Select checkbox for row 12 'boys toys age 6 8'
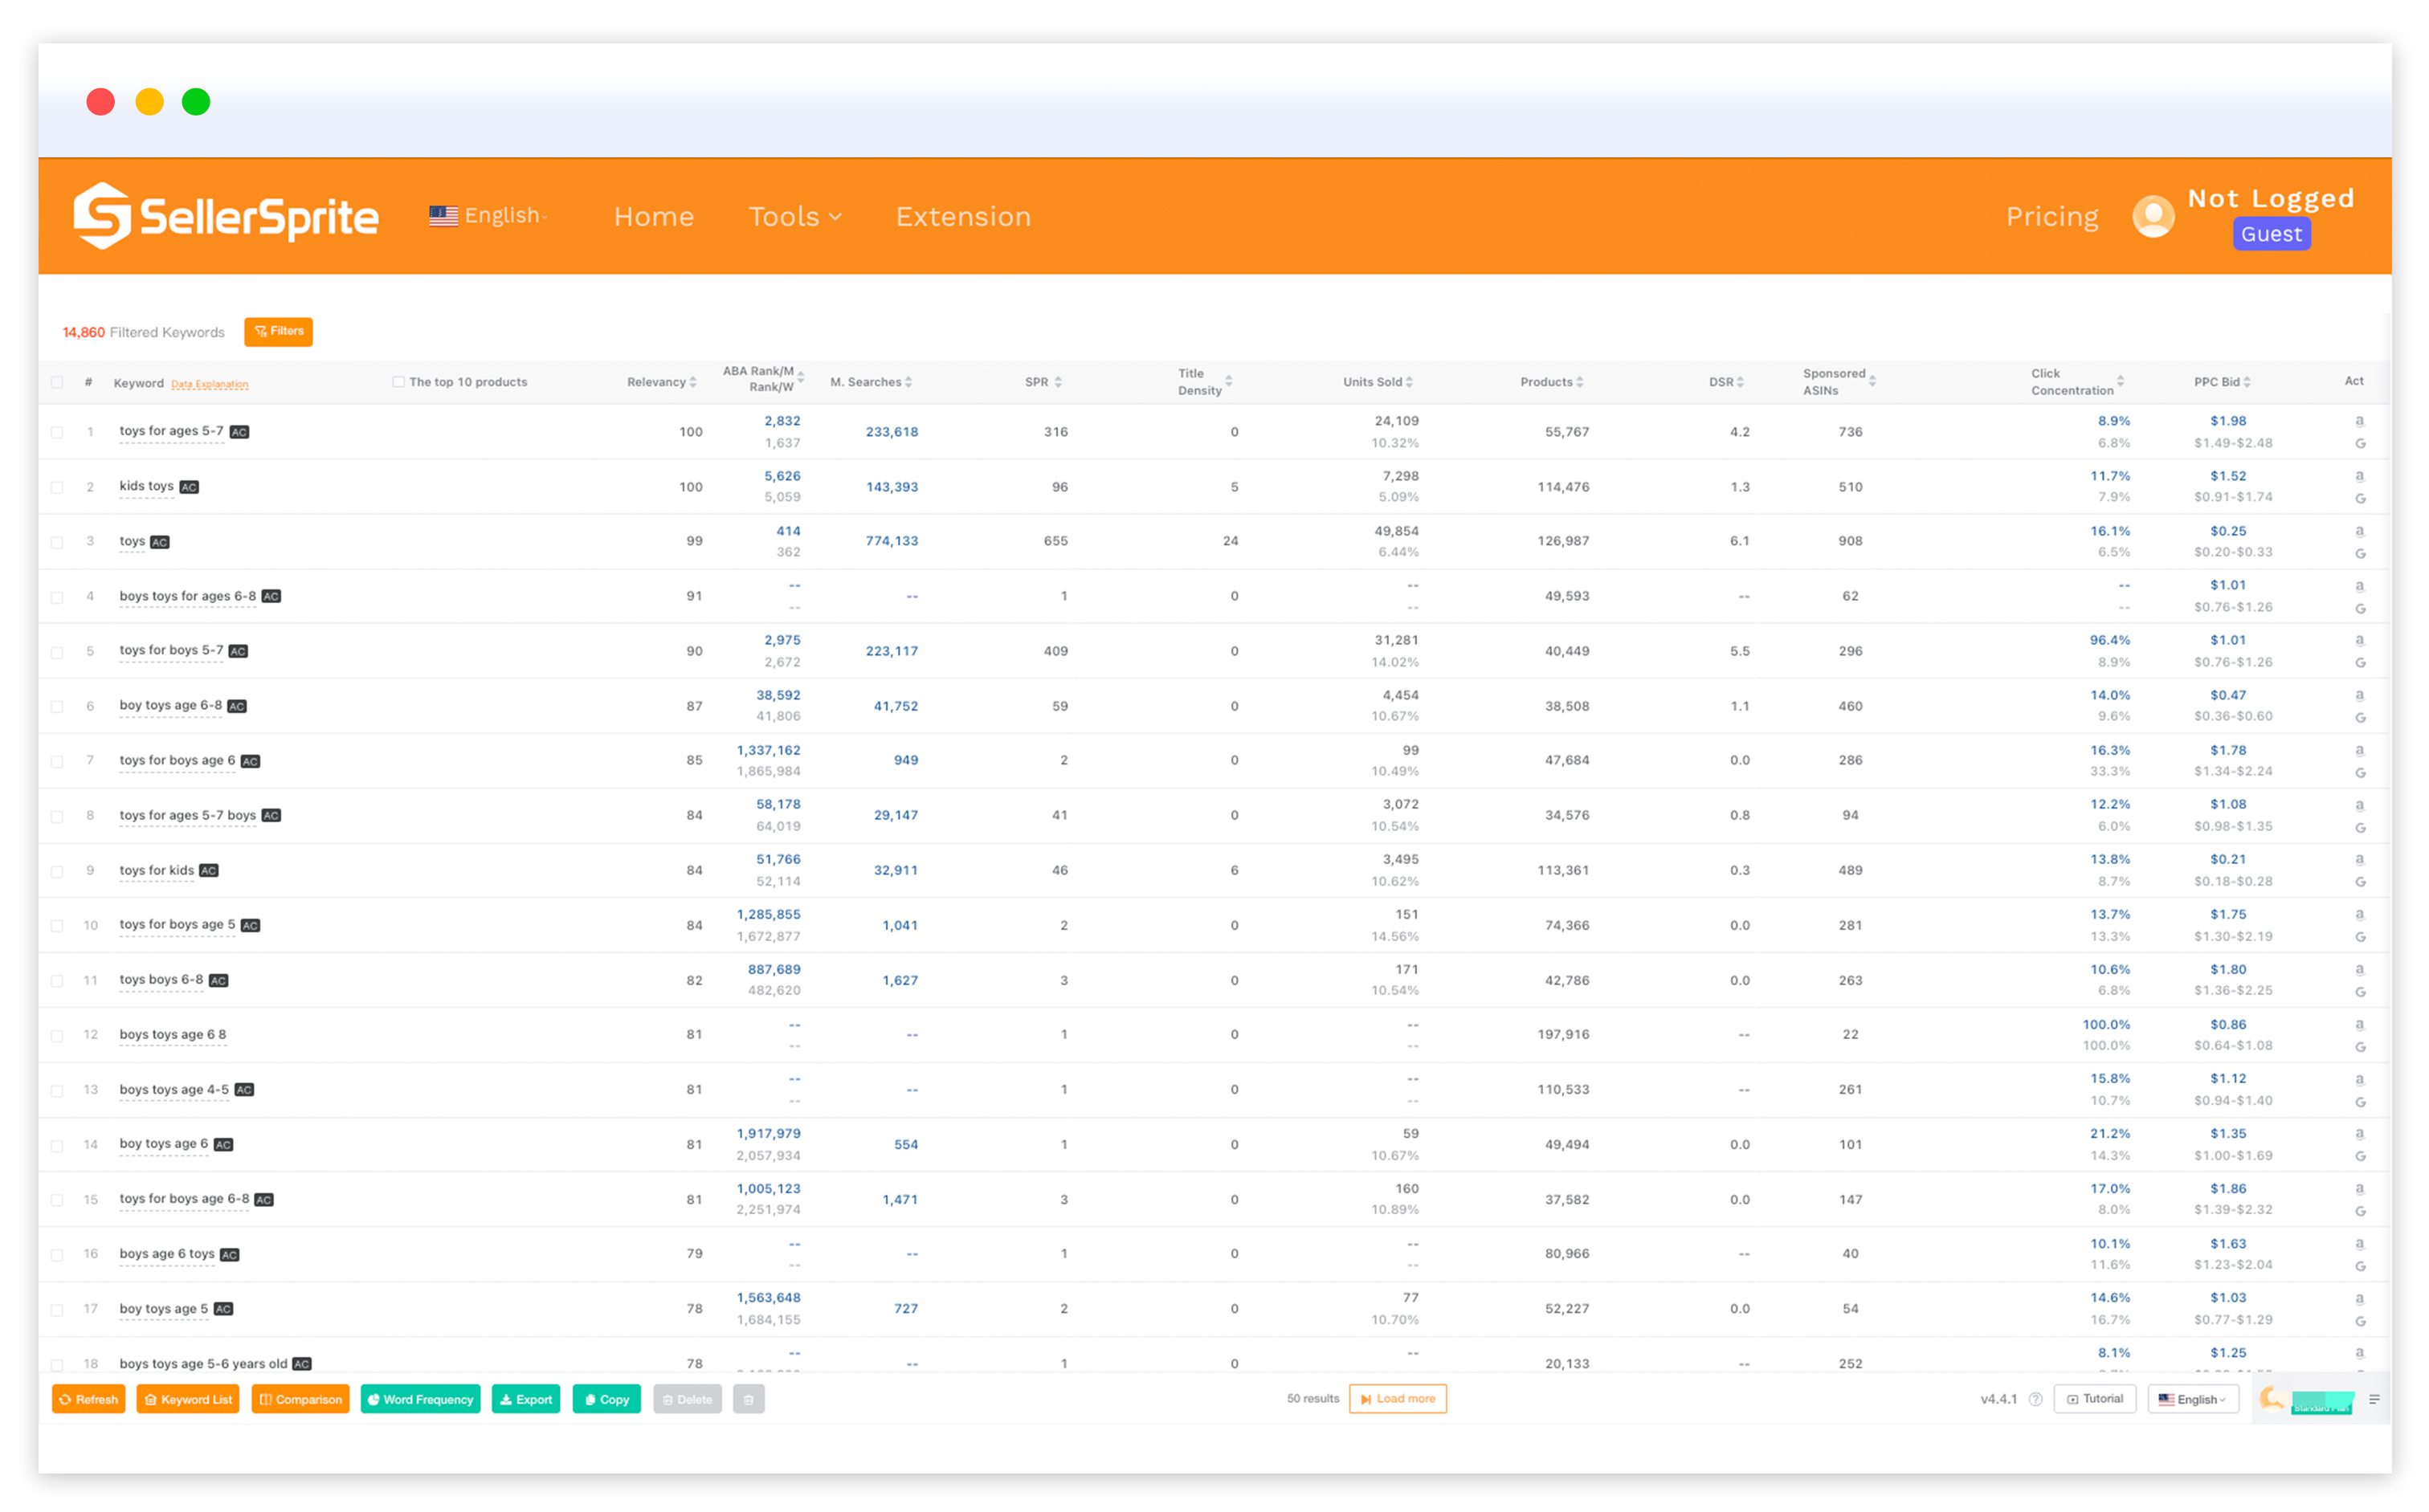 (57, 1035)
